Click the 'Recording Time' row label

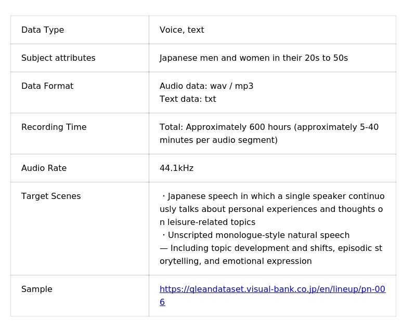54,127
